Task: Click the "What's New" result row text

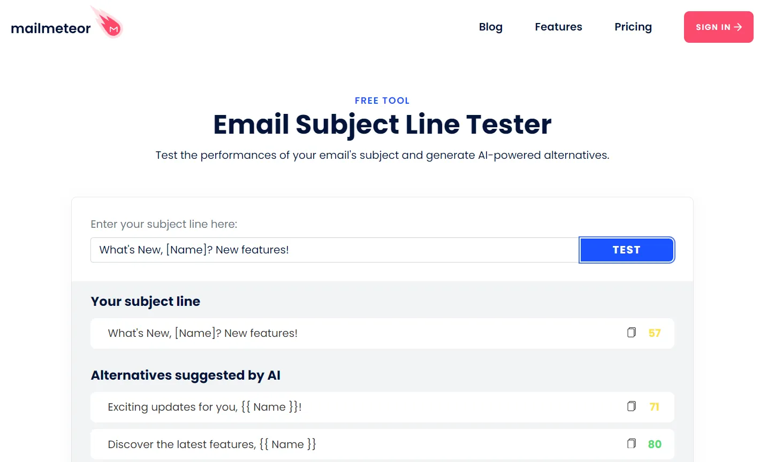Action: point(202,333)
